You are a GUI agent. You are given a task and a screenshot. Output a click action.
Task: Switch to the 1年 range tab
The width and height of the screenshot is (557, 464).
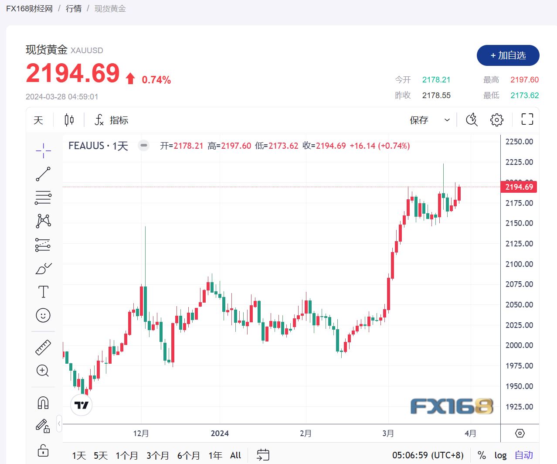215,455
